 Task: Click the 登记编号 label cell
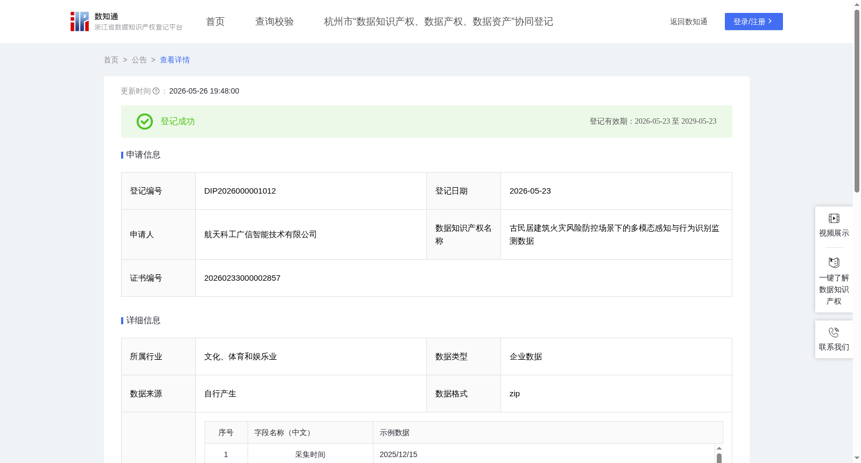click(158, 191)
